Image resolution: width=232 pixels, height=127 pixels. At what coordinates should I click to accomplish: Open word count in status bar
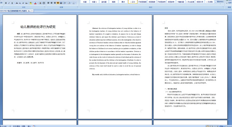click(x=3, y=126)
